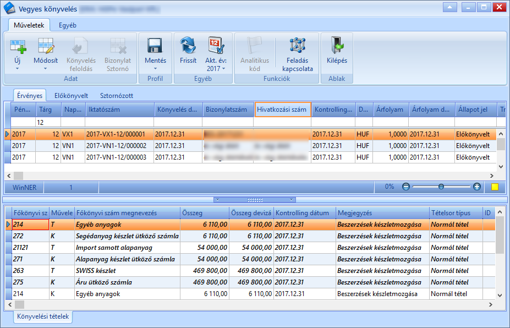Viewport: 510px width, 328px height.
Task: Open the dropdown arrow under Új
Action: pyautogui.click(x=18, y=69)
